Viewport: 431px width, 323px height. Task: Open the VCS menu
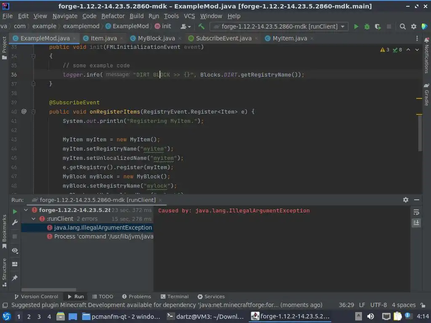pos(189,16)
